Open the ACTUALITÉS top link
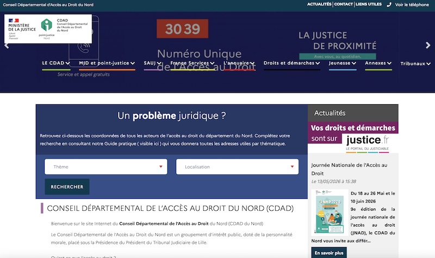The height and width of the screenshot is (258, 435). tap(319, 4)
